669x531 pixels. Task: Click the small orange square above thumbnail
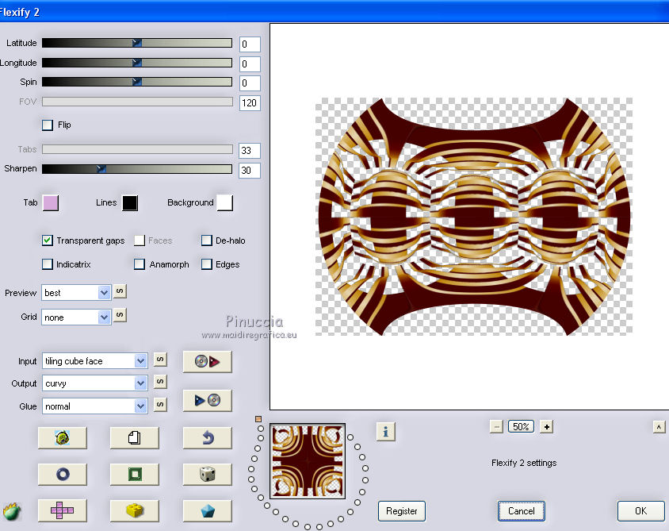(258, 419)
